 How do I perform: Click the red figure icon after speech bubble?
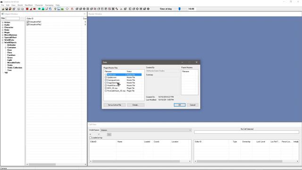tap(72, 9)
